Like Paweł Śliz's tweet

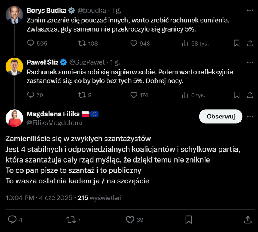click(133, 95)
